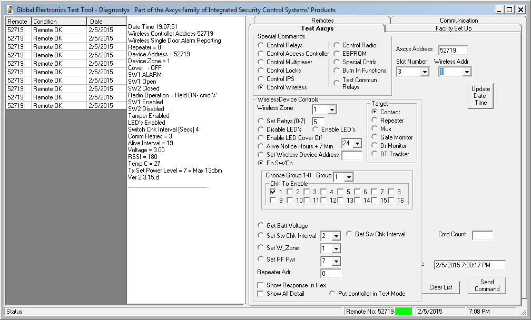This screenshot has width=531, height=320.
Task: Set target to Dr Monitor
Action: tap(374, 145)
